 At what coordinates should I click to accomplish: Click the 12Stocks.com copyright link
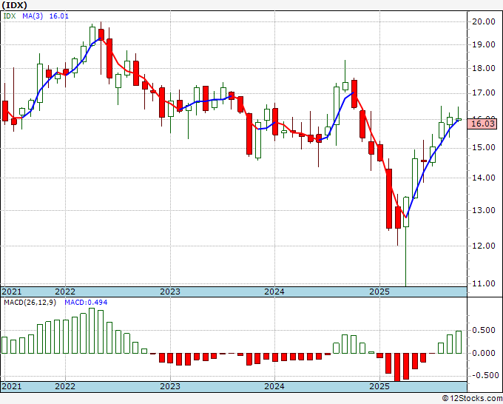pyautogui.click(x=472, y=399)
